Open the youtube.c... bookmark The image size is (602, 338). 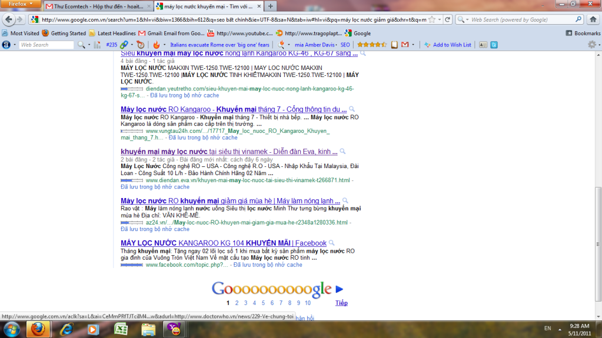[240, 34]
